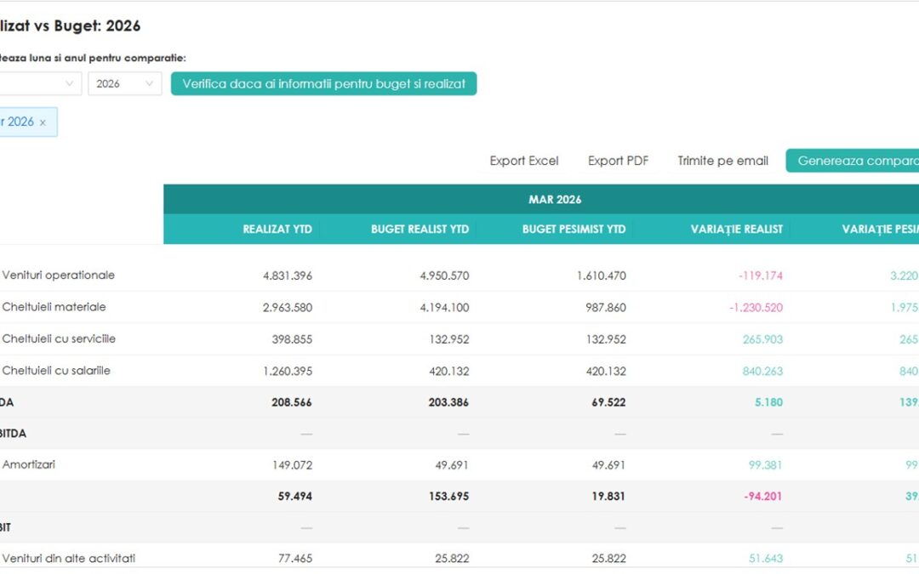The height and width of the screenshot is (574, 919).
Task: Open the 2026 year dropdown
Action: (x=125, y=83)
